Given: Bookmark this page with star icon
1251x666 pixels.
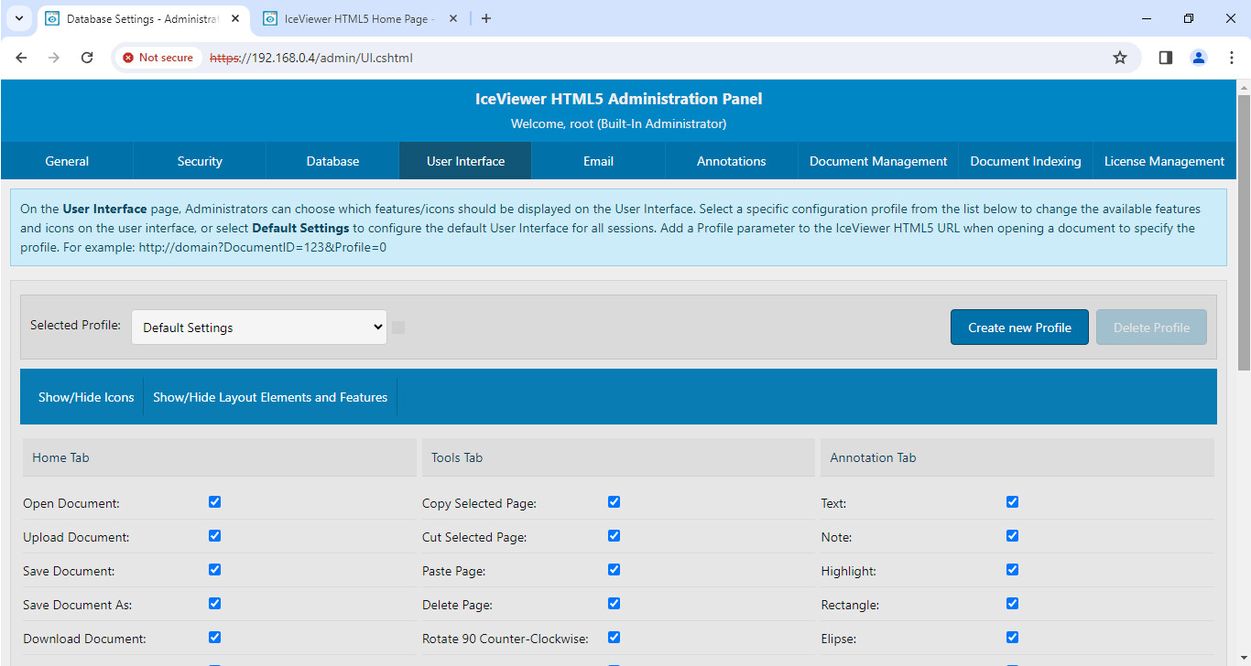Looking at the screenshot, I should click(x=1119, y=58).
